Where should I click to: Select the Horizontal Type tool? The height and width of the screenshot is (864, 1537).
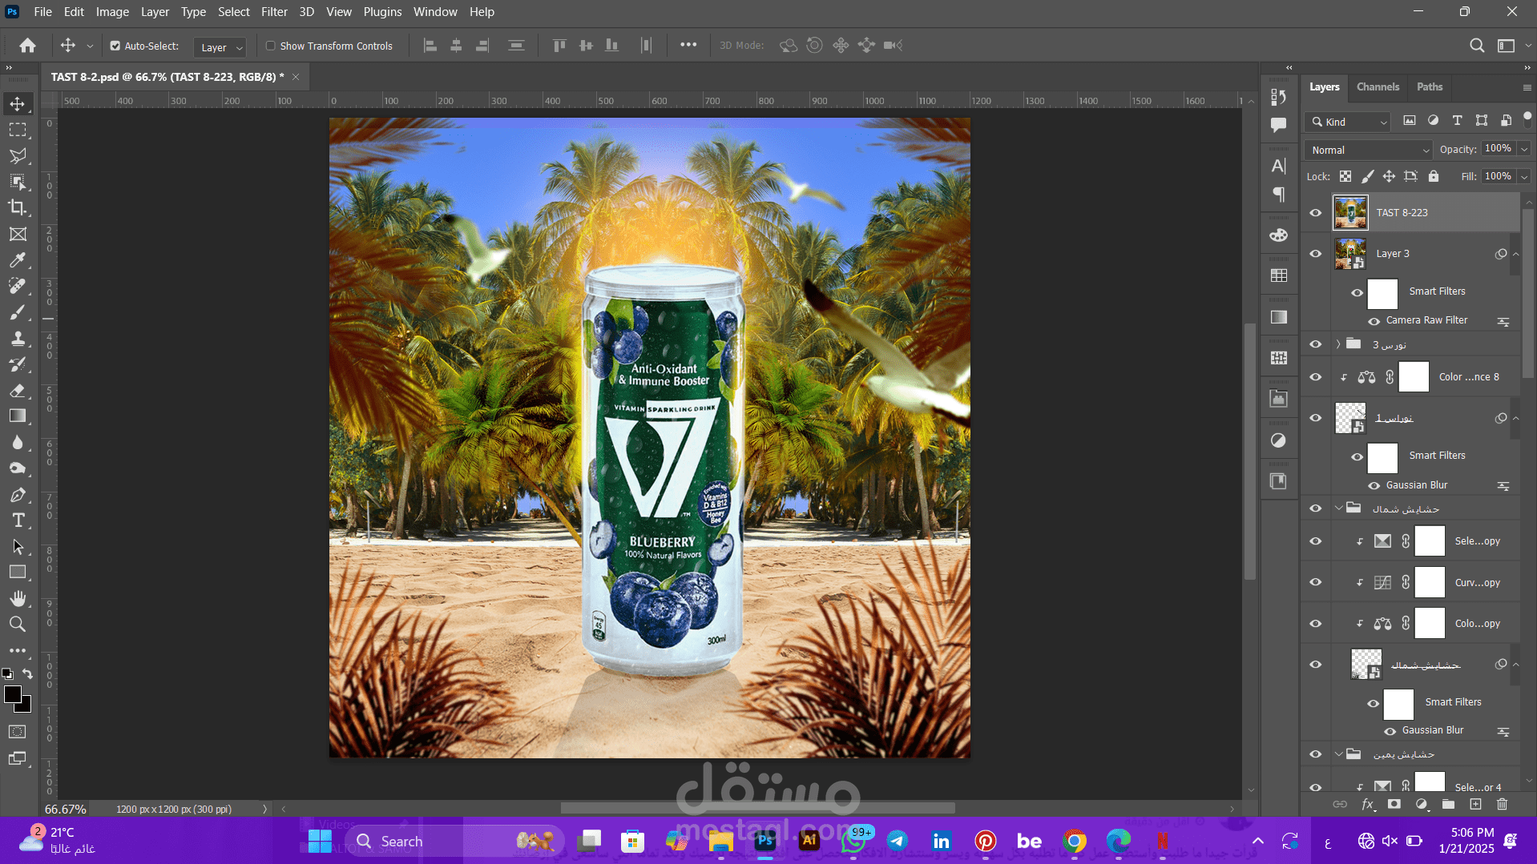coord(18,520)
